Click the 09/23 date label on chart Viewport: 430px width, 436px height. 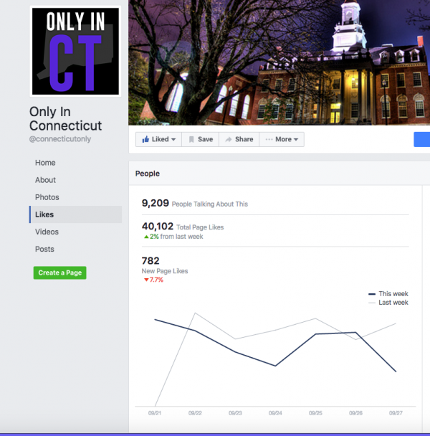click(x=235, y=413)
